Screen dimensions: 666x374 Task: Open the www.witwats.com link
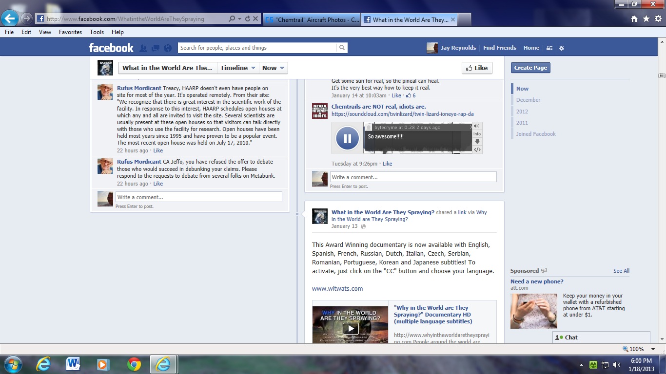(x=337, y=289)
